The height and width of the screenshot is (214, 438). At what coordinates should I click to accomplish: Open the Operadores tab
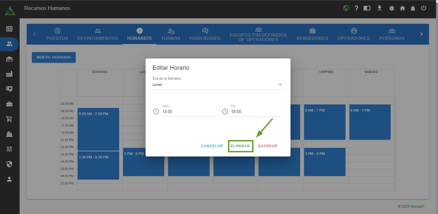(354, 34)
